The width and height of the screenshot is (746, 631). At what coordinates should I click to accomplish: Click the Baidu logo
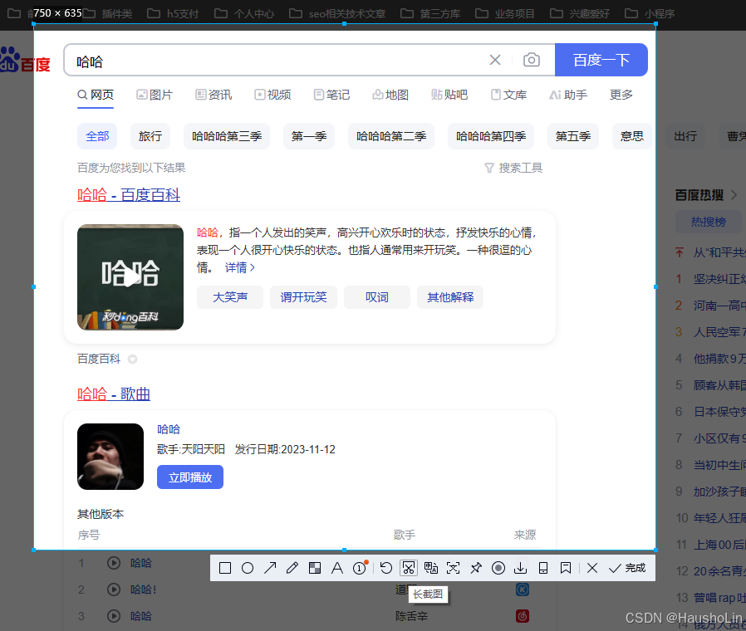25,61
